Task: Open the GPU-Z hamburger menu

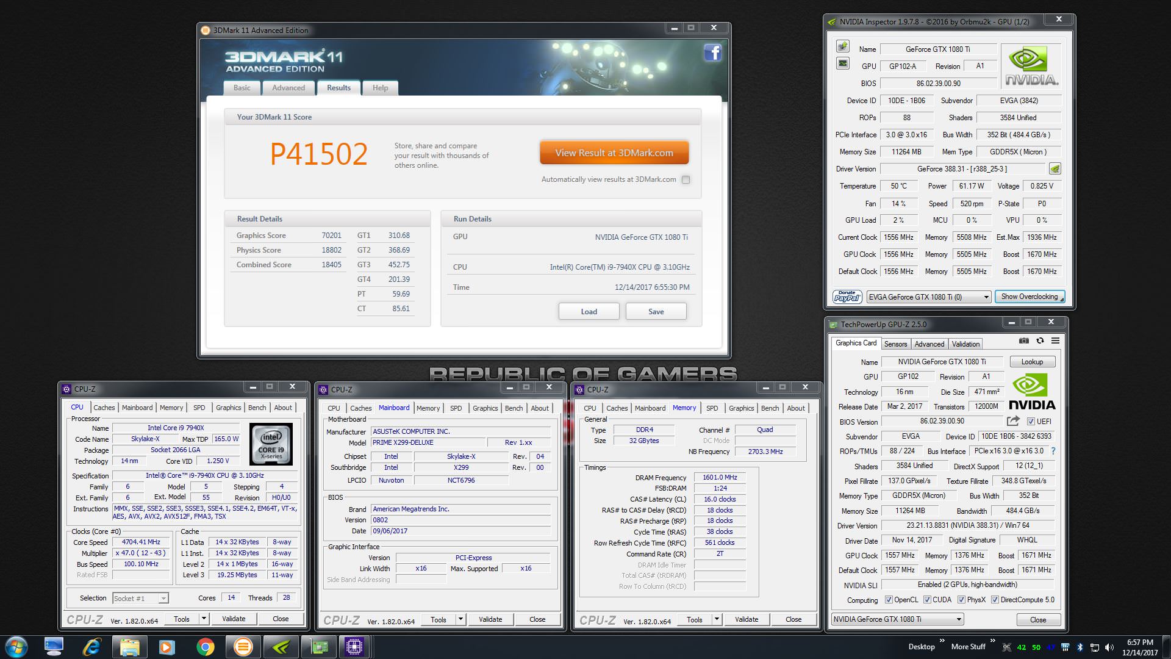Action: pos(1055,340)
